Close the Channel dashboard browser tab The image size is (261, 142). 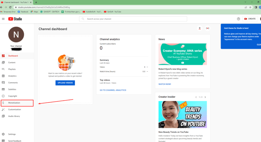(x=31, y=2)
